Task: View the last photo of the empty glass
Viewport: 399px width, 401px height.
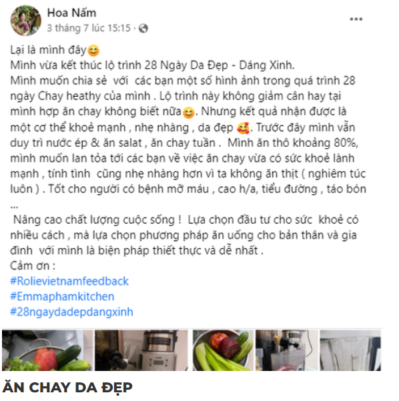Action: pyautogui.click(x=350, y=350)
